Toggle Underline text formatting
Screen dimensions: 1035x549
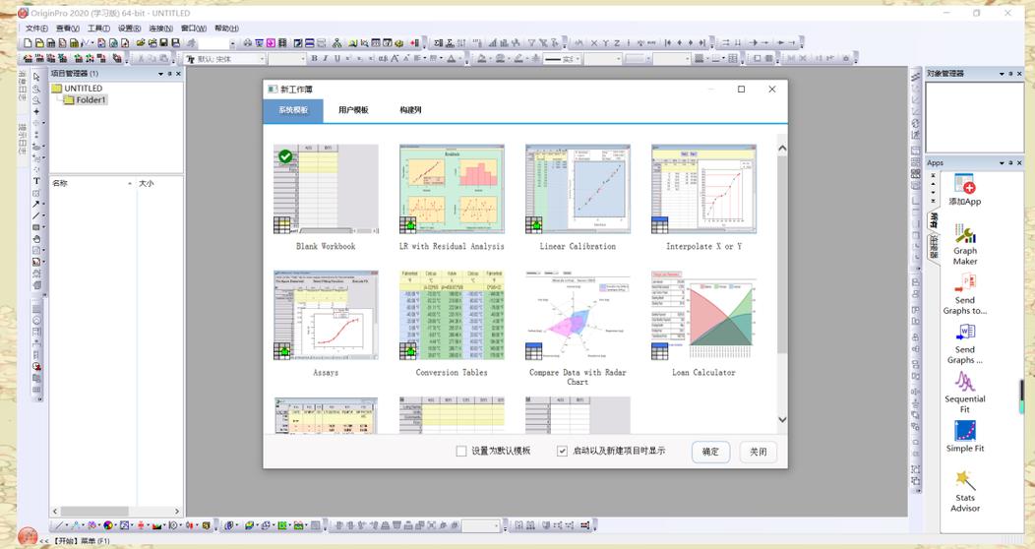click(x=336, y=58)
